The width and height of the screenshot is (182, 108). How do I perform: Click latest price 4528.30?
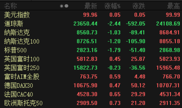tap(87, 94)
